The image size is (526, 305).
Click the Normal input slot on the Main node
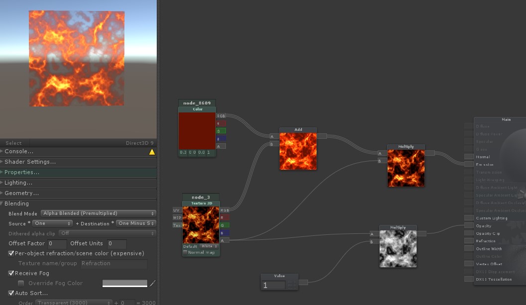pos(468,155)
